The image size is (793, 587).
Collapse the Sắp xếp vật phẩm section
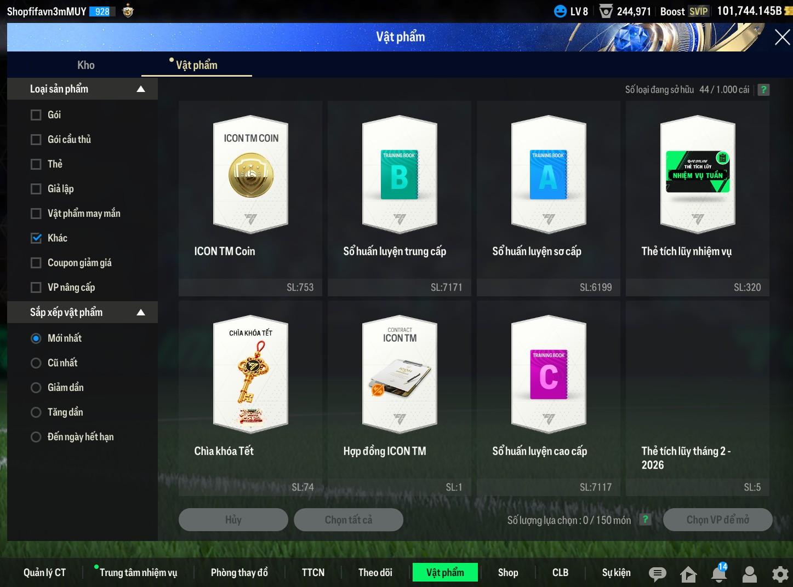[141, 312]
